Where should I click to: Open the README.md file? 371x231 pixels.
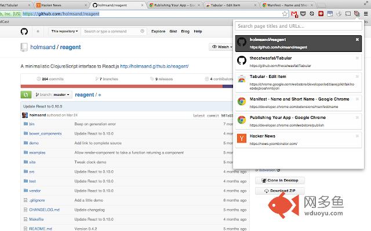[x=41, y=229]
